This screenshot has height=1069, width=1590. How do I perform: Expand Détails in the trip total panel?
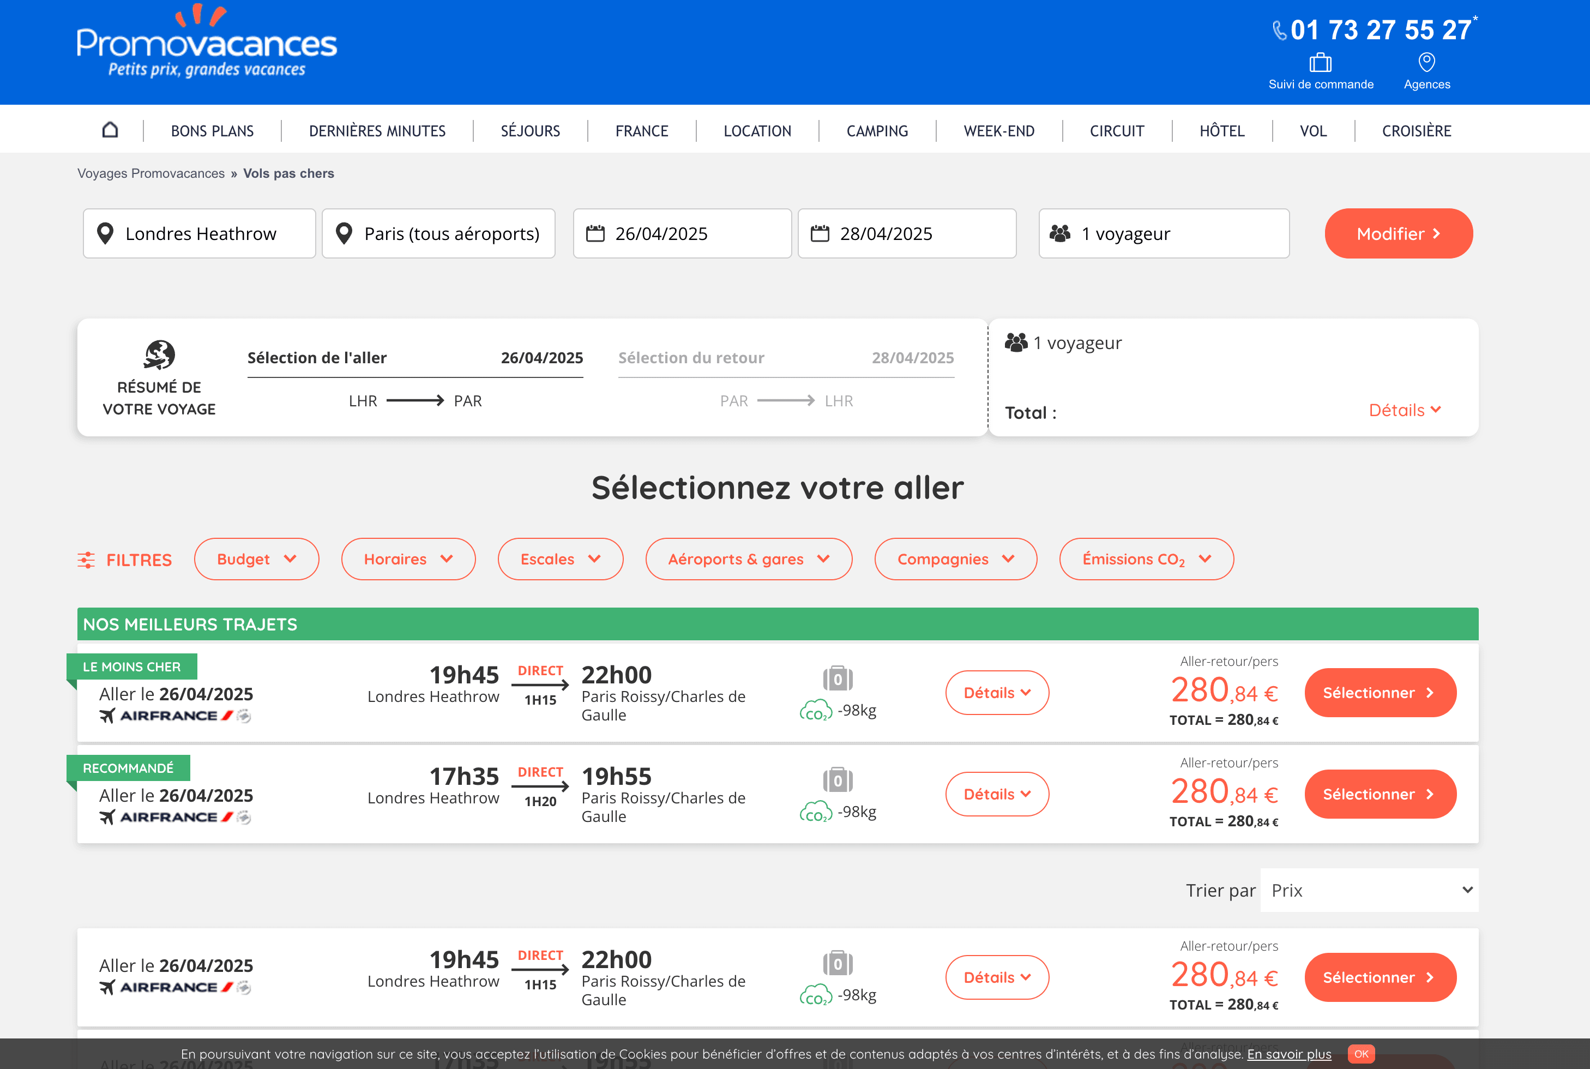(1405, 410)
